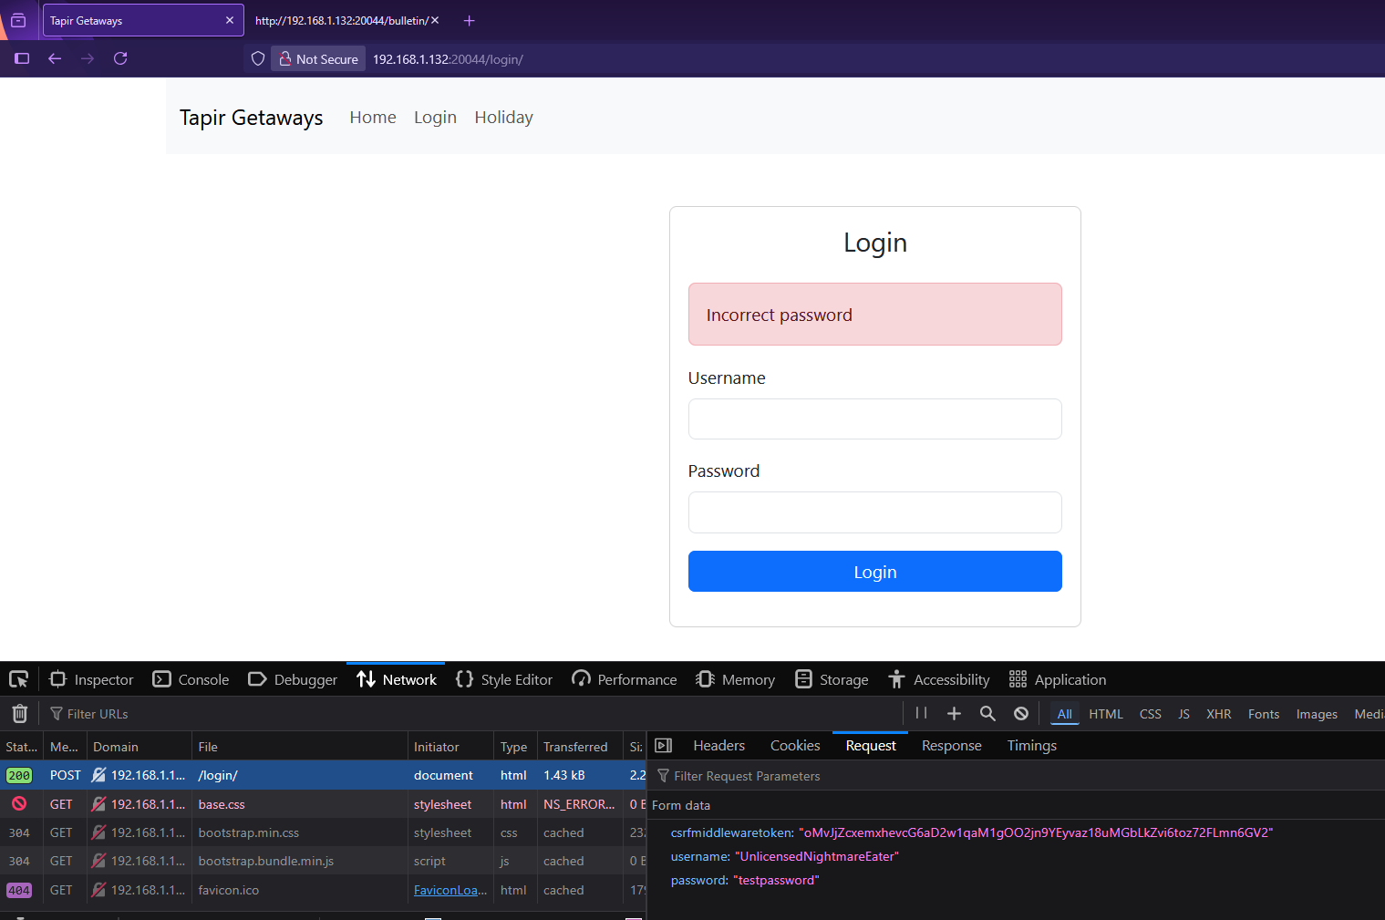Open network search with magnifier icon
The image size is (1385, 920).
pyautogui.click(x=987, y=714)
